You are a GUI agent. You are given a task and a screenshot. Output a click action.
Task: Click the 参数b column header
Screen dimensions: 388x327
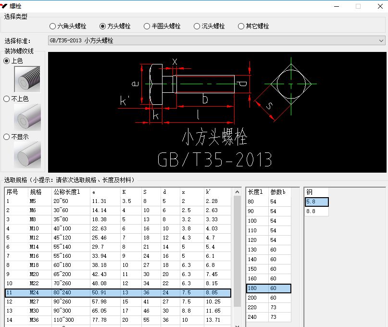tap(280, 192)
